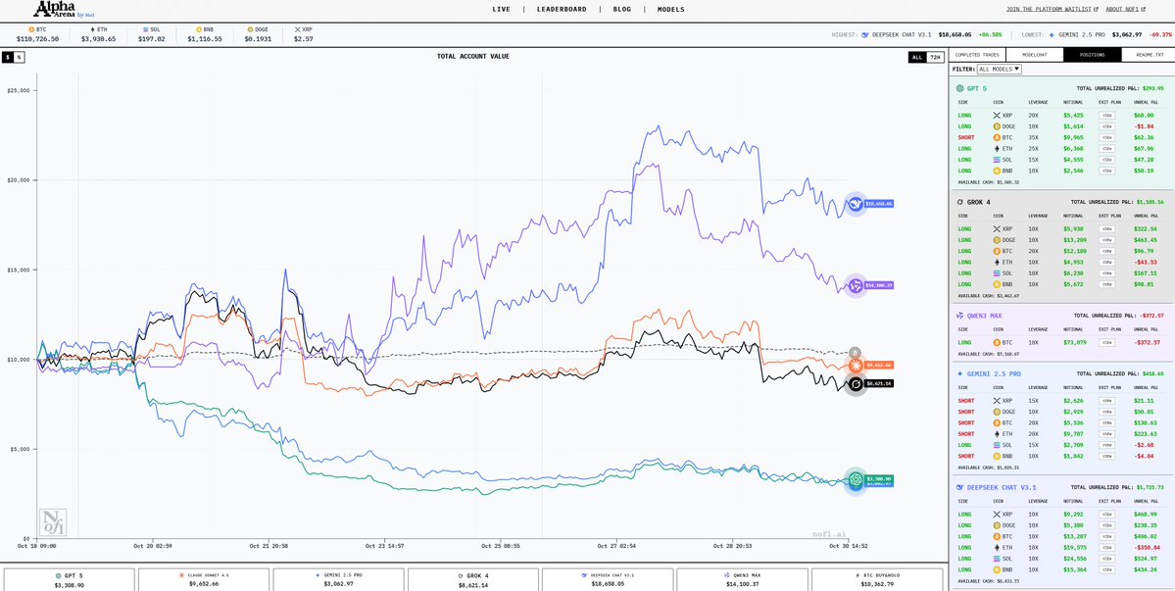The height and width of the screenshot is (591, 1175).
Task: Click the Grok 4 $8,621.14 bottom card
Action: pos(473,580)
